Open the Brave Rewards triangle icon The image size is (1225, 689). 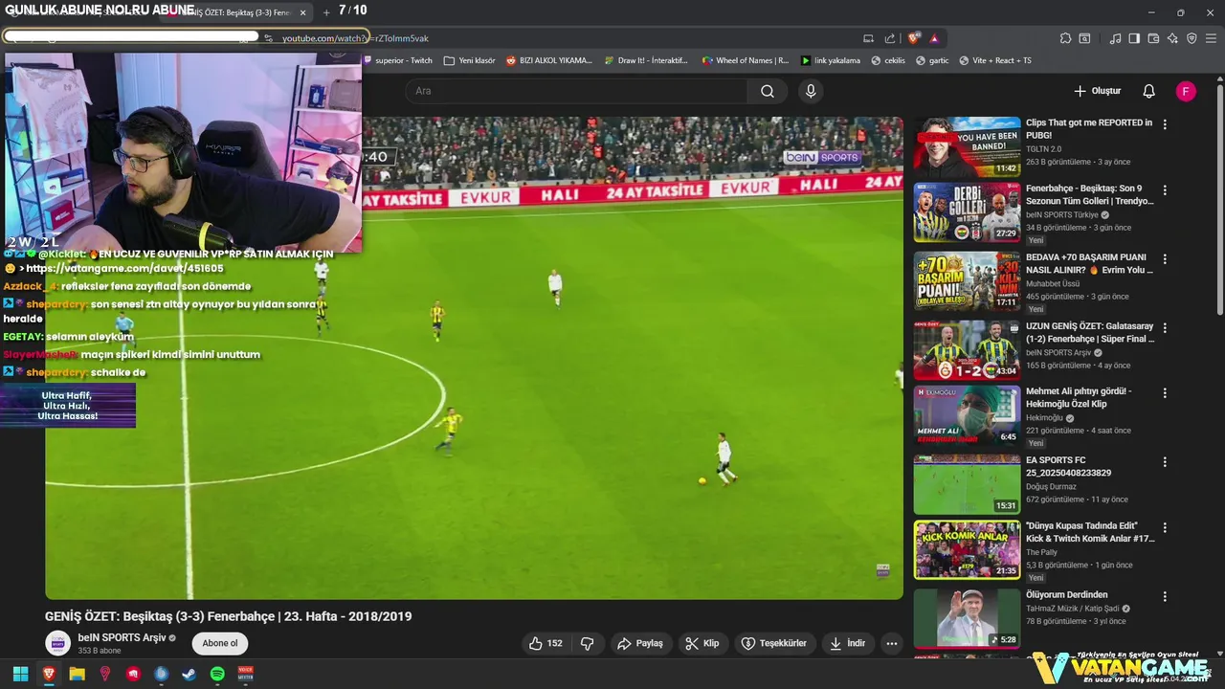coord(934,38)
